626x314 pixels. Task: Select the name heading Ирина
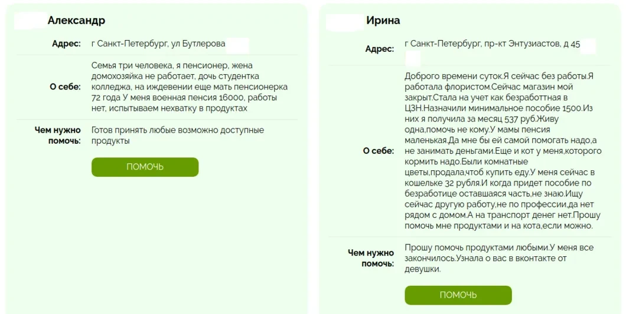point(383,21)
